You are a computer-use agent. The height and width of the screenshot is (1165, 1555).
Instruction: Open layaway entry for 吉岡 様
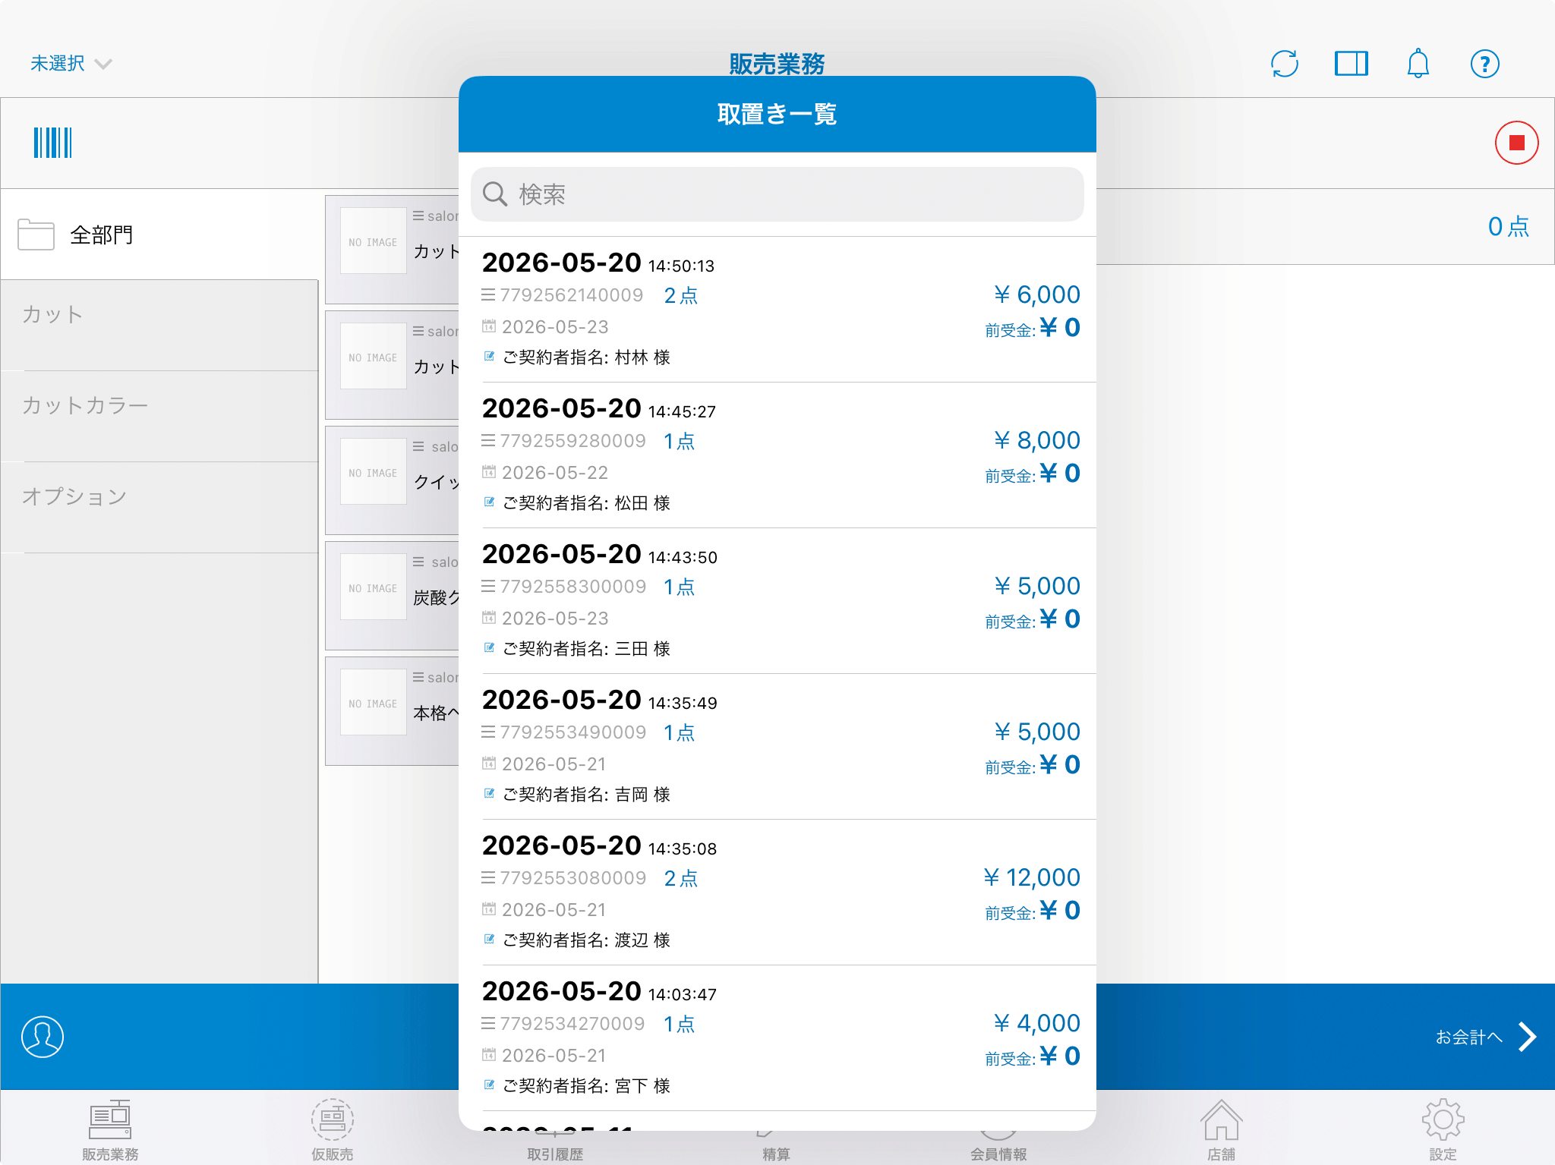click(777, 747)
